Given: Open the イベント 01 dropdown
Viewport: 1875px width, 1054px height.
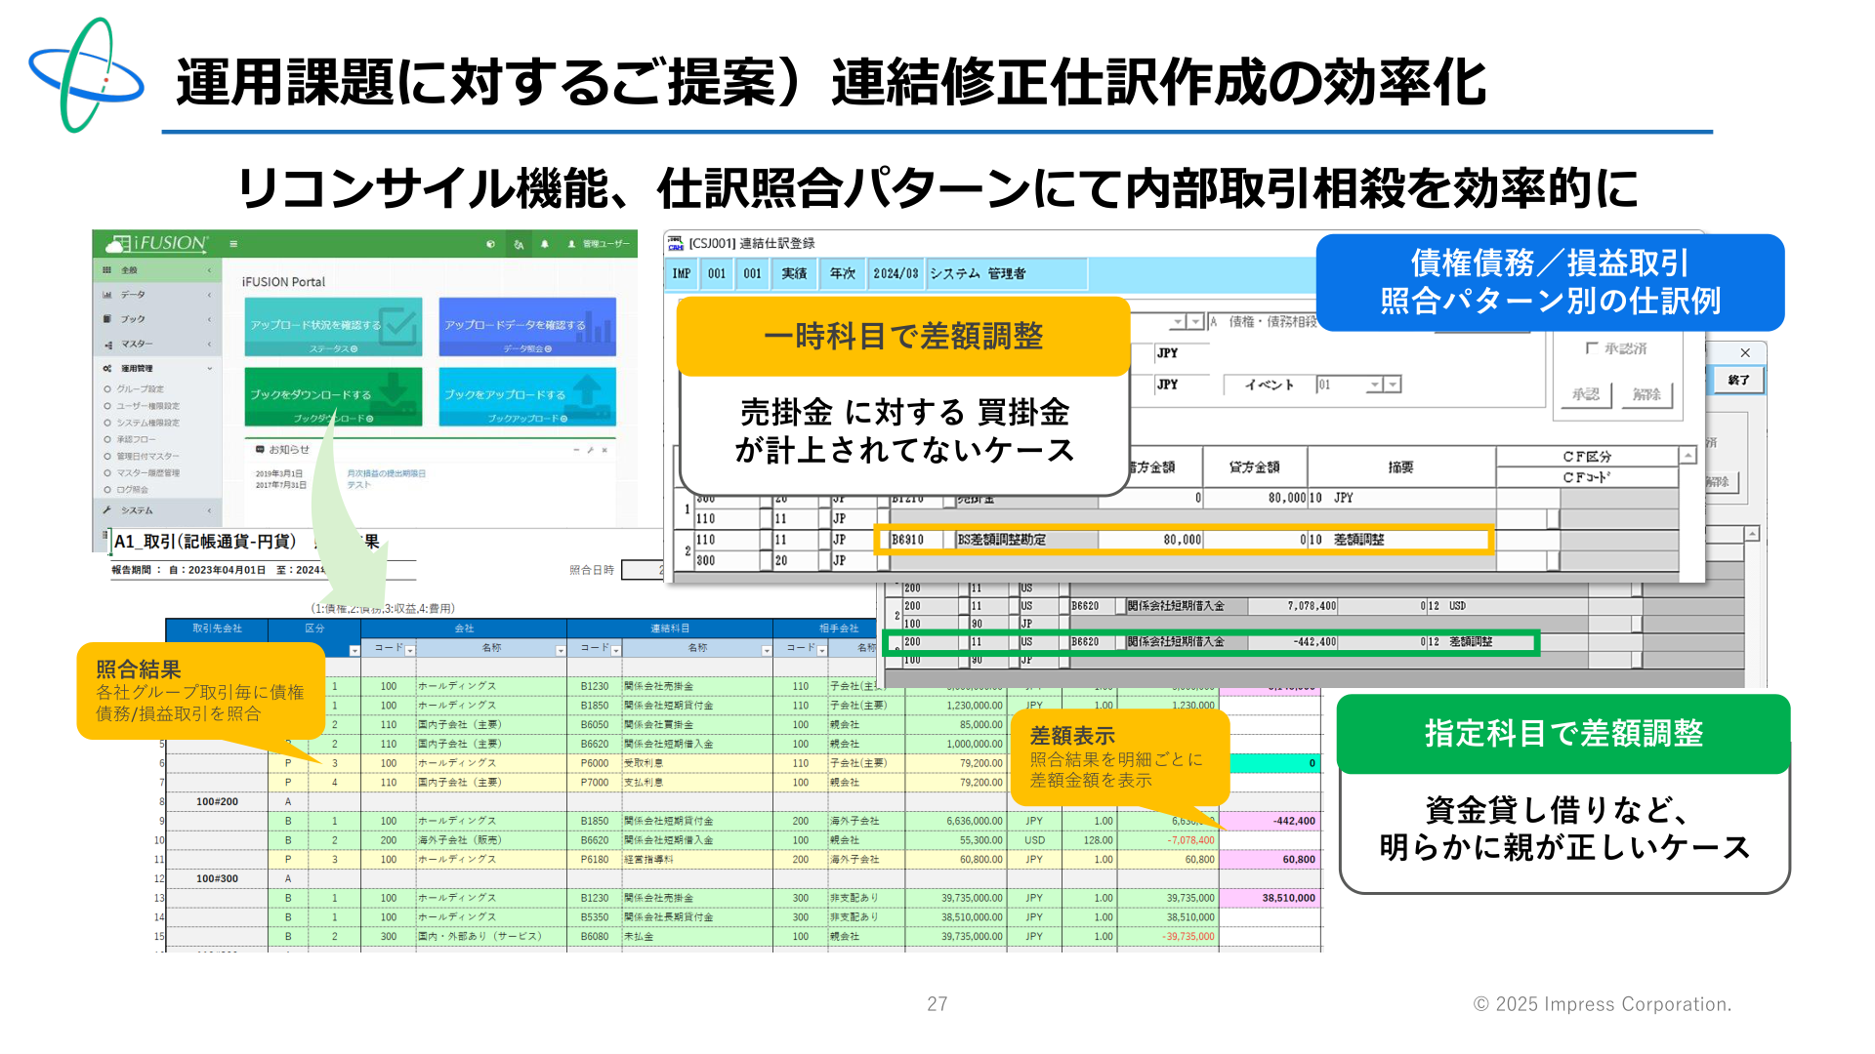Looking at the screenshot, I should 1357,385.
